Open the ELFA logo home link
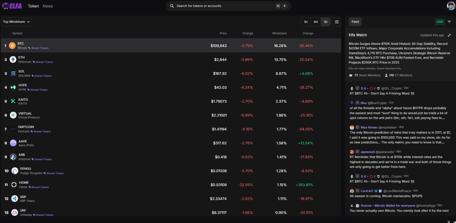The image size is (456, 223). point(12,6)
